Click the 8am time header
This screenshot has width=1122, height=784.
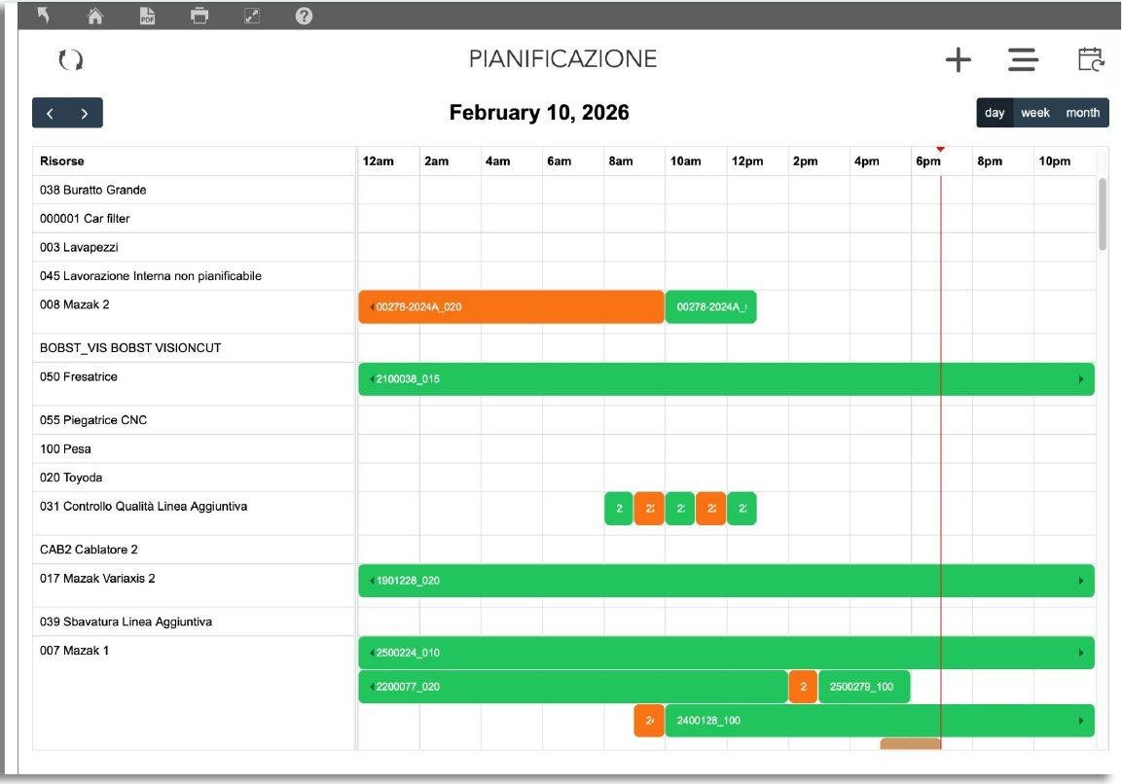tap(621, 160)
